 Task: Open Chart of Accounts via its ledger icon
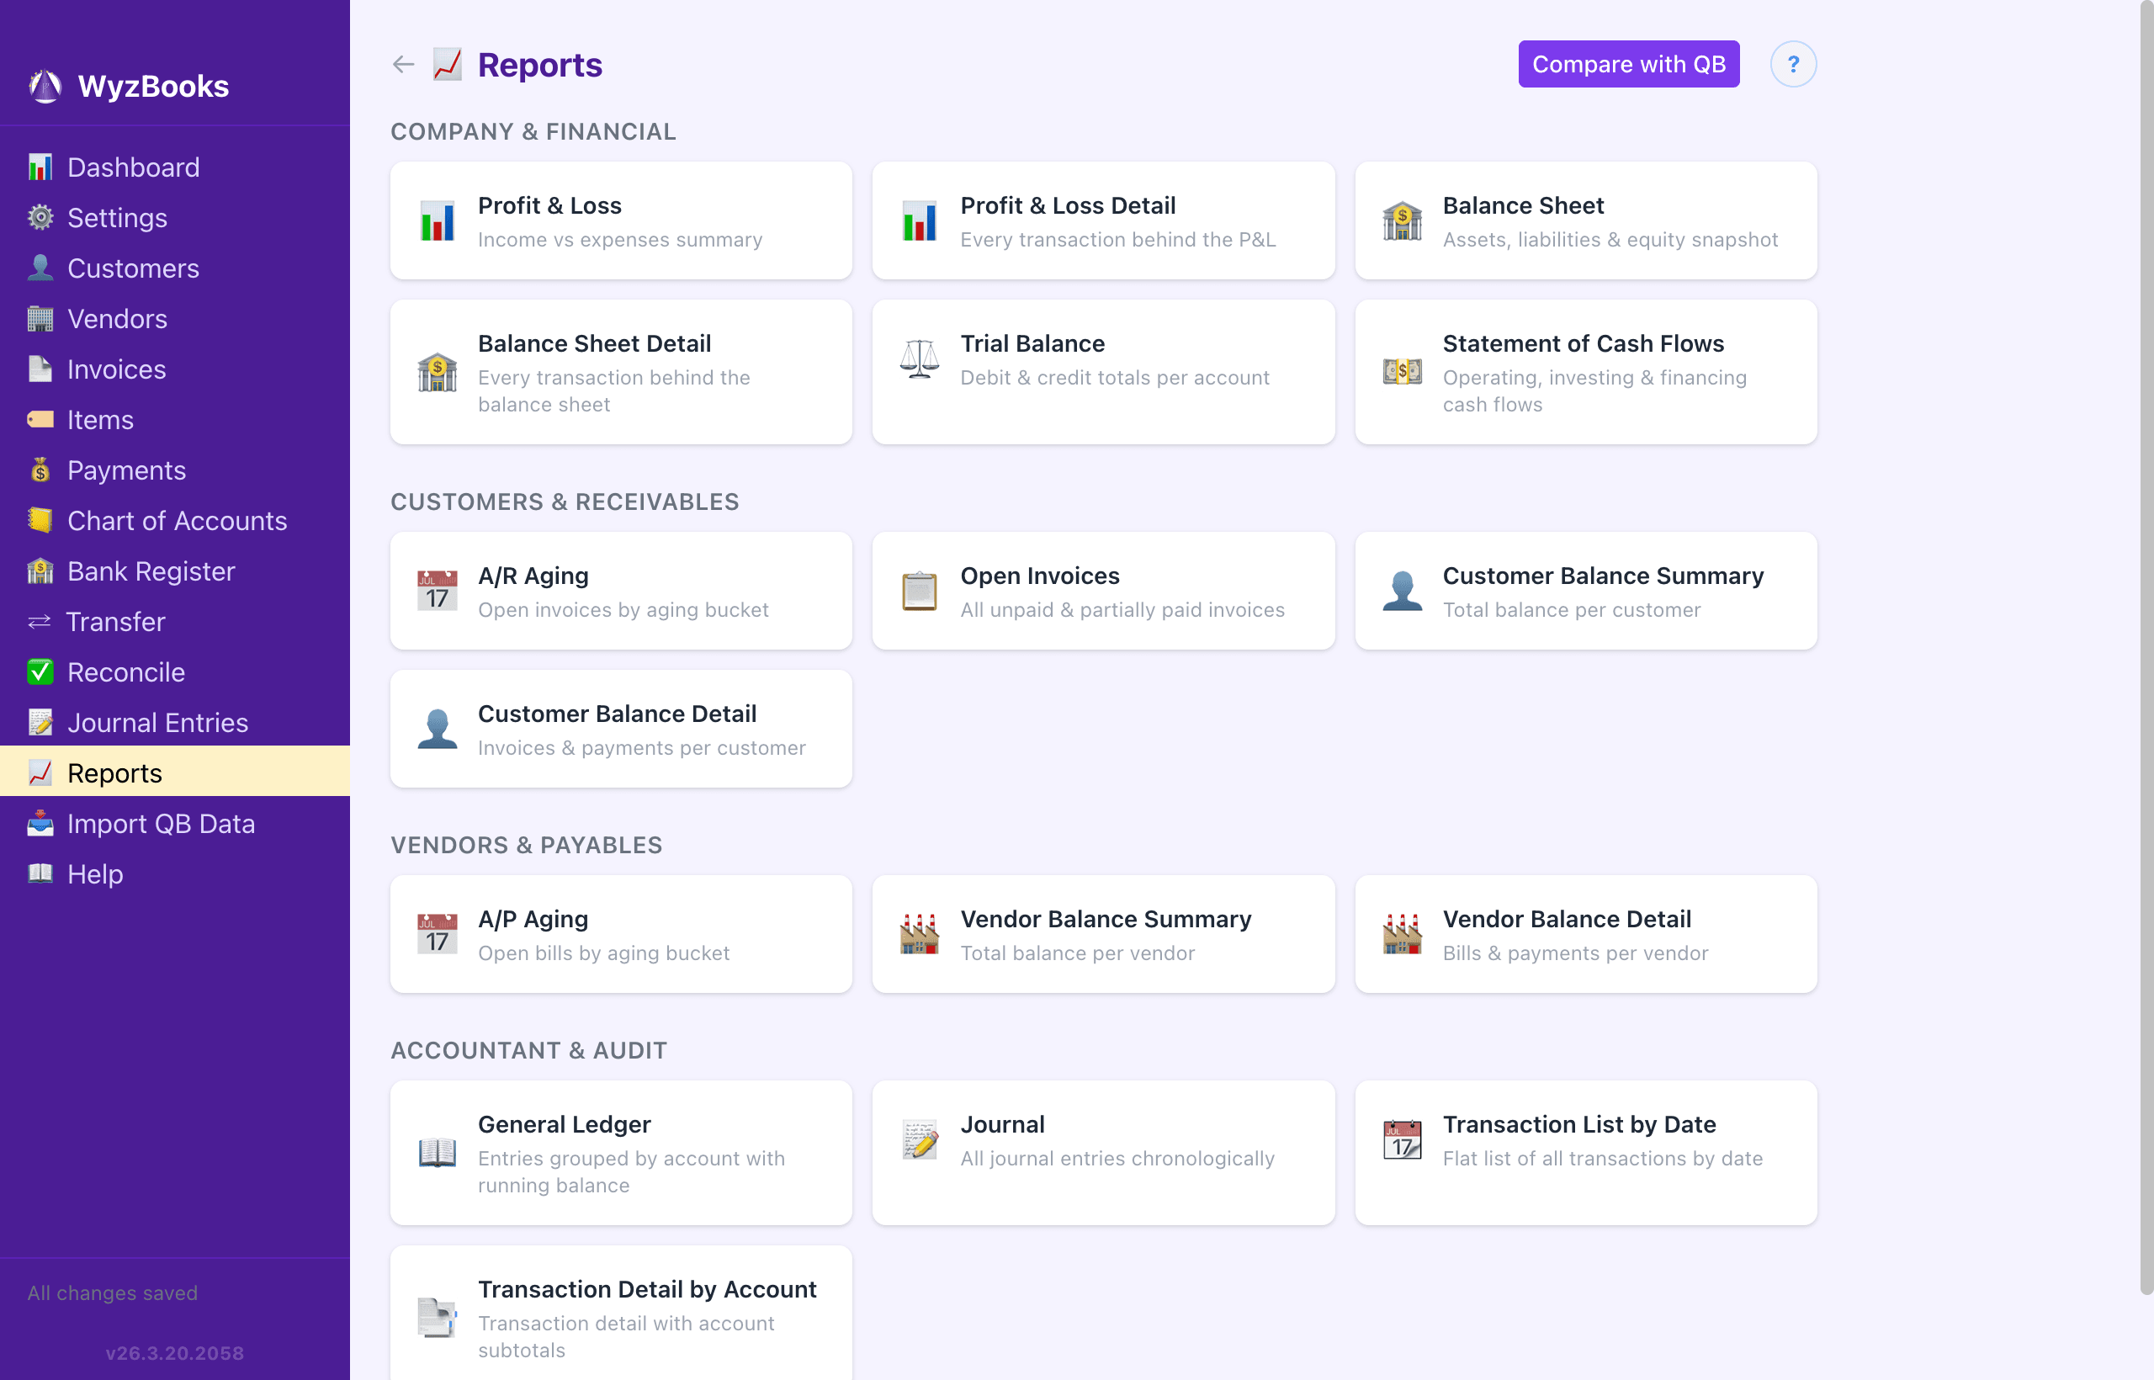coord(40,521)
